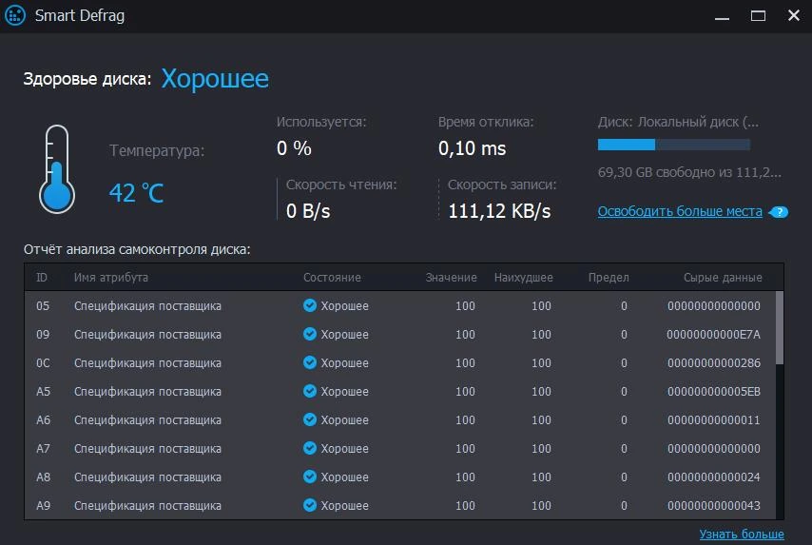Click the status checkmark in row A6
Image resolution: width=812 pixels, height=545 pixels.
click(310, 419)
